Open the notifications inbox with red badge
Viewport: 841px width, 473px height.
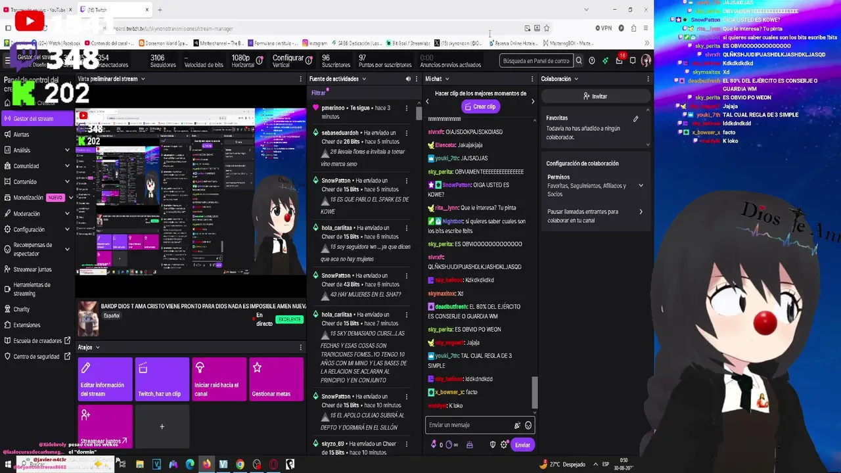click(x=619, y=60)
